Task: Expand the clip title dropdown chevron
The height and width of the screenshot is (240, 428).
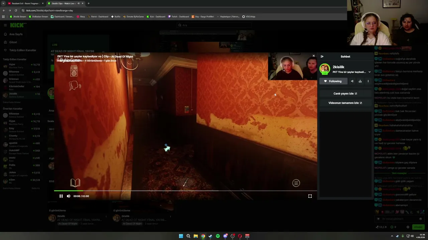Action: (x=369, y=72)
